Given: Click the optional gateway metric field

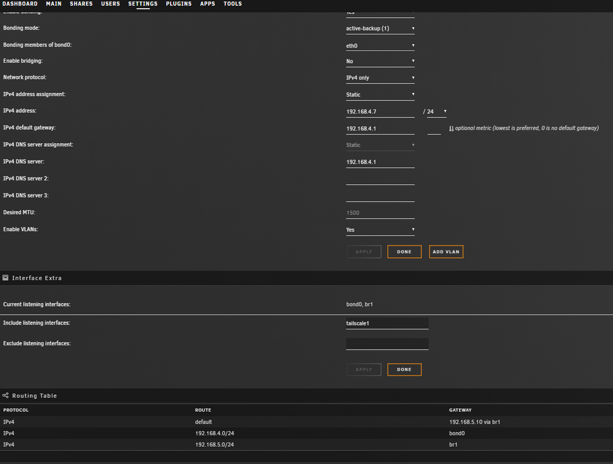Looking at the screenshot, I should click(434, 129).
